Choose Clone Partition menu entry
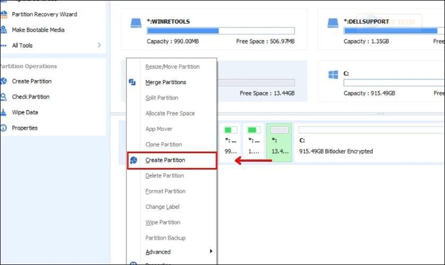The height and width of the screenshot is (265, 445). pyautogui.click(x=164, y=145)
